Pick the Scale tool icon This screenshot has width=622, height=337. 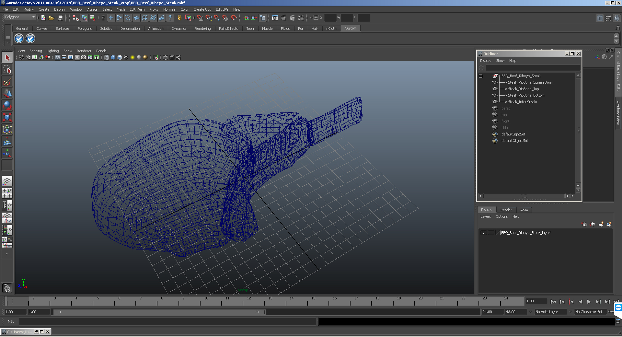pyautogui.click(x=7, y=117)
